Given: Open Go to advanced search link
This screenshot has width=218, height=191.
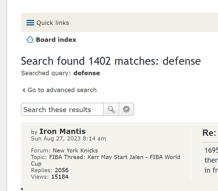Looking at the screenshot, I should click(62, 90).
